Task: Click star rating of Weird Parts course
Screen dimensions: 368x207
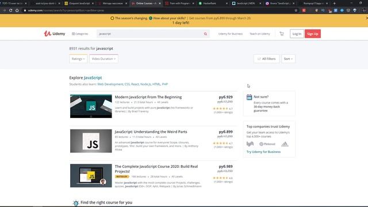Action: [220, 143]
